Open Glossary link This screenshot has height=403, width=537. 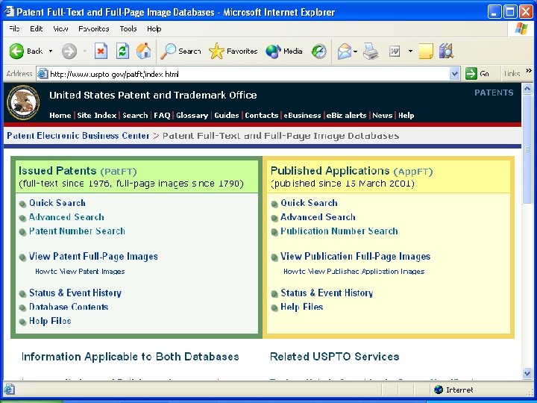click(192, 116)
